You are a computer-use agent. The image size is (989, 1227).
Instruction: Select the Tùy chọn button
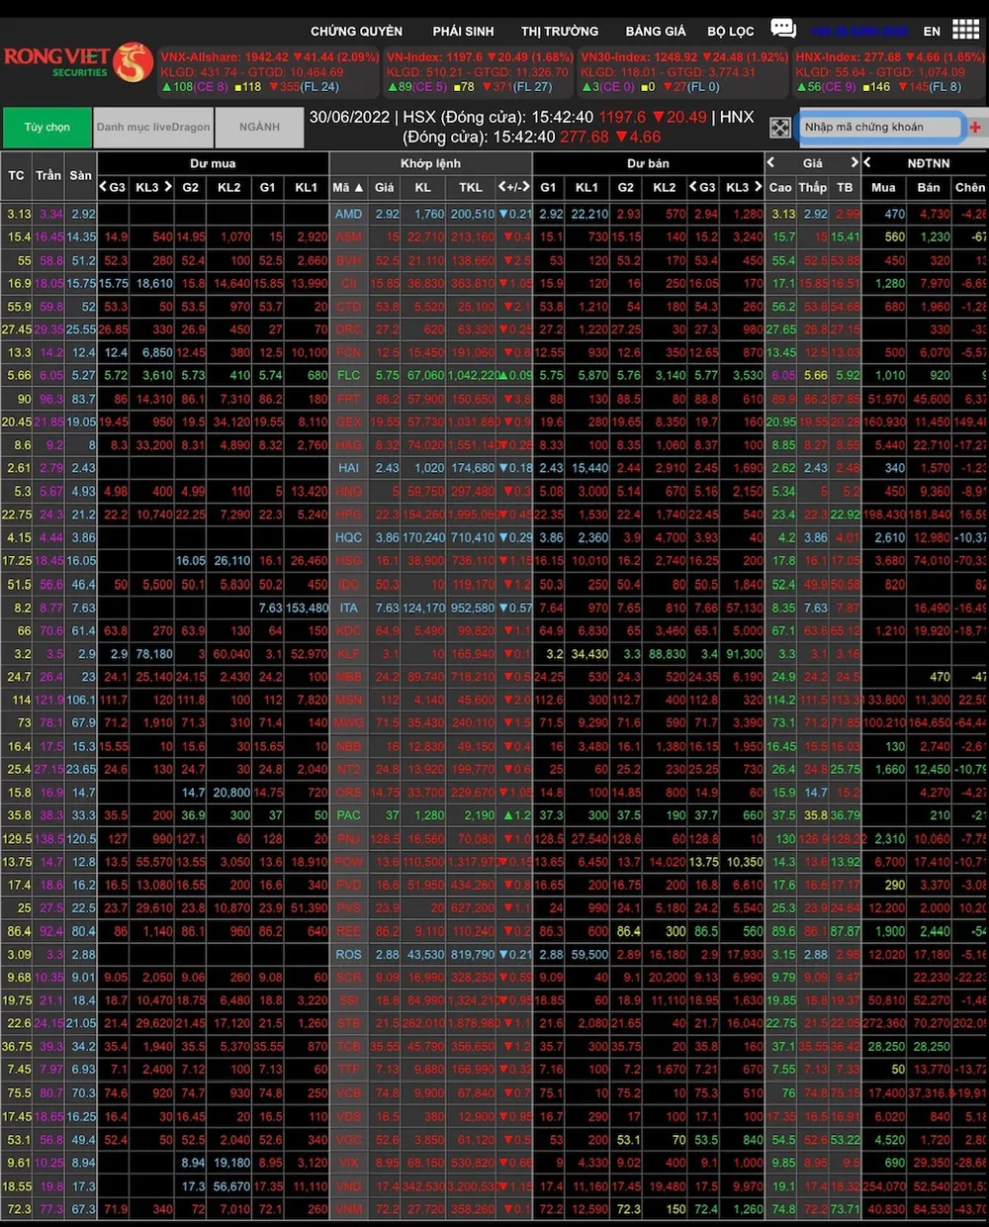pos(46,128)
